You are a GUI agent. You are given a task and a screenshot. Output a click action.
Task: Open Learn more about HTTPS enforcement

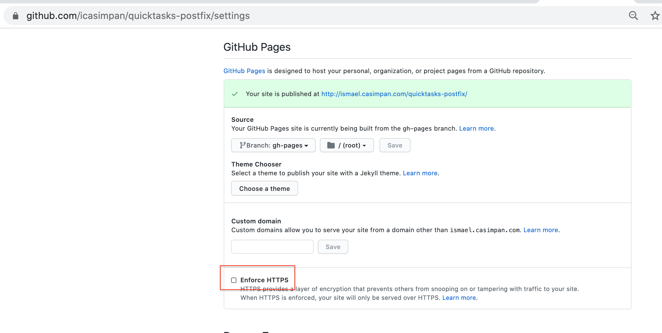[x=459, y=297]
